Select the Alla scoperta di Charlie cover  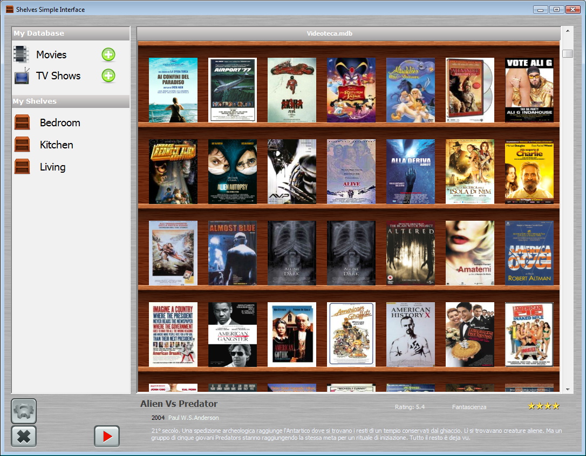click(x=529, y=172)
